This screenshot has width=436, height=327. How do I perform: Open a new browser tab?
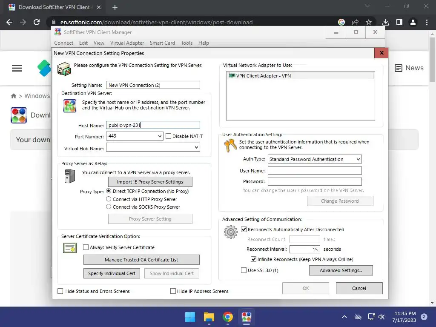115,7
